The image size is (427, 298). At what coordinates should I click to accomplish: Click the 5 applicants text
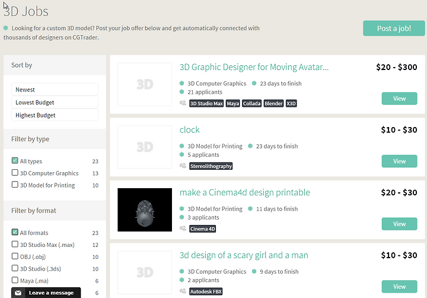click(203, 155)
